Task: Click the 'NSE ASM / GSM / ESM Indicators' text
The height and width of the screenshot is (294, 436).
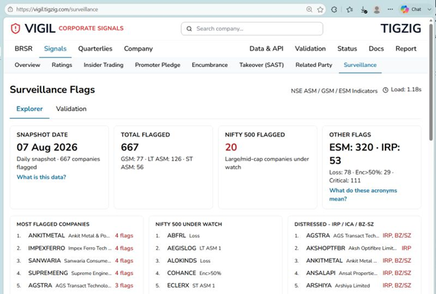Action: pyautogui.click(x=334, y=91)
